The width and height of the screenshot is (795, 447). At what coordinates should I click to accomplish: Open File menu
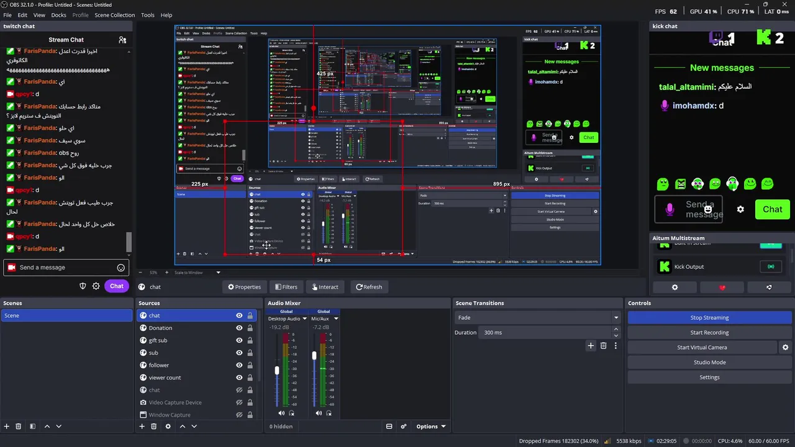click(7, 15)
